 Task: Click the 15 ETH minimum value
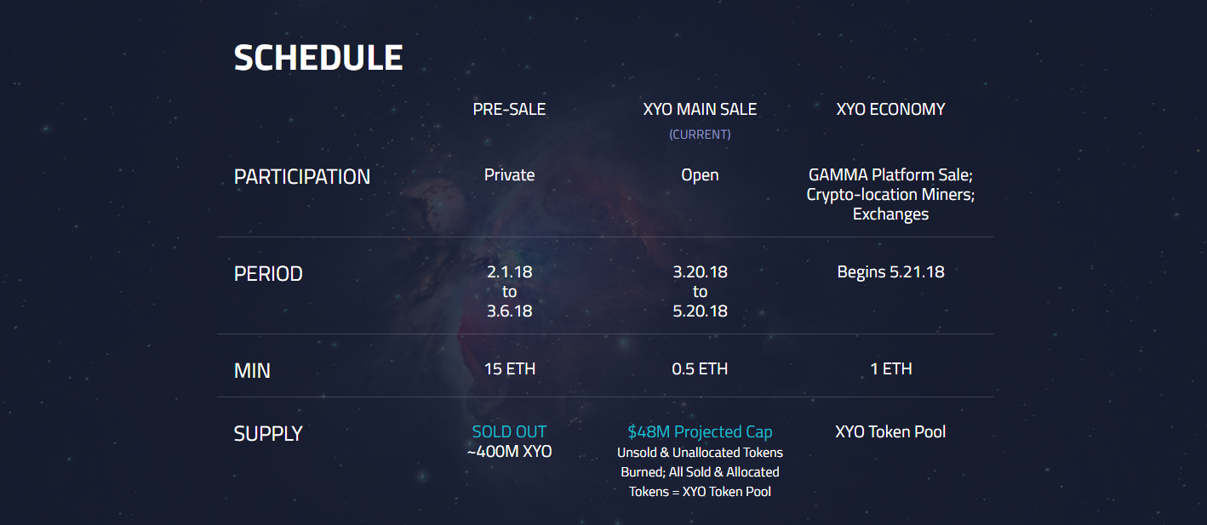coord(509,369)
